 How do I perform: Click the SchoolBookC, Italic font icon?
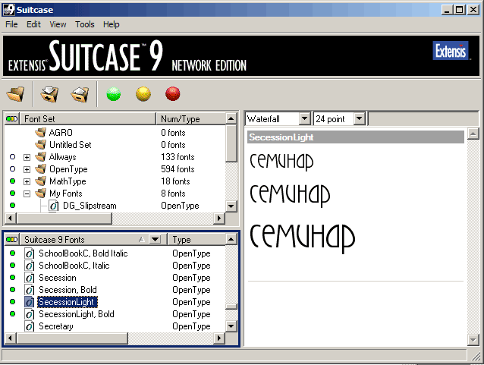point(30,266)
